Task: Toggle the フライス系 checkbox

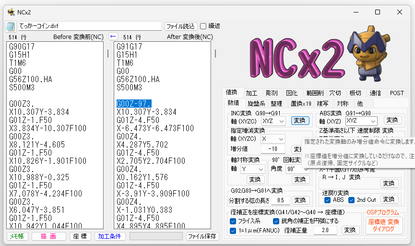Action: 233,221
